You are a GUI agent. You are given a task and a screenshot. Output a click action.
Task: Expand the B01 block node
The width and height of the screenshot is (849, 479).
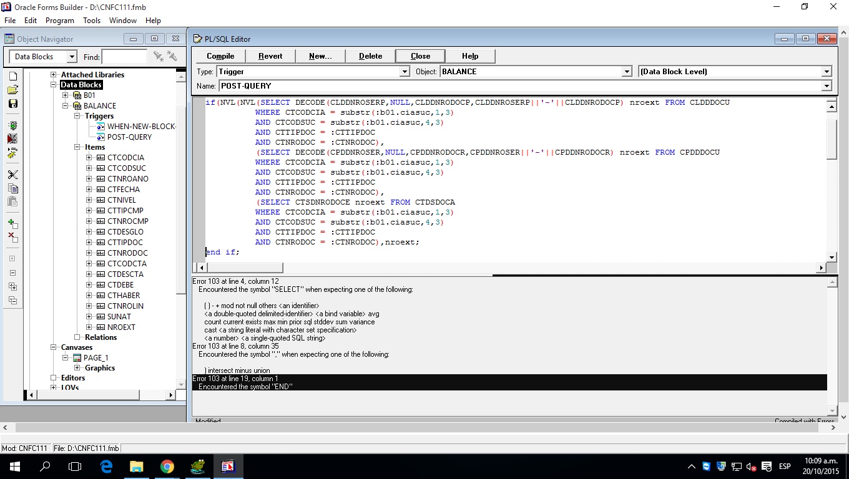pyautogui.click(x=66, y=95)
